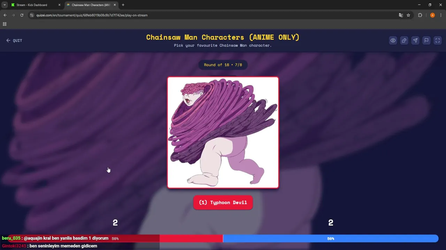Image resolution: width=446 pixels, height=250 pixels.
Task: Close the Chainsaw Man Characters tab
Action: pyautogui.click(x=115, y=5)
